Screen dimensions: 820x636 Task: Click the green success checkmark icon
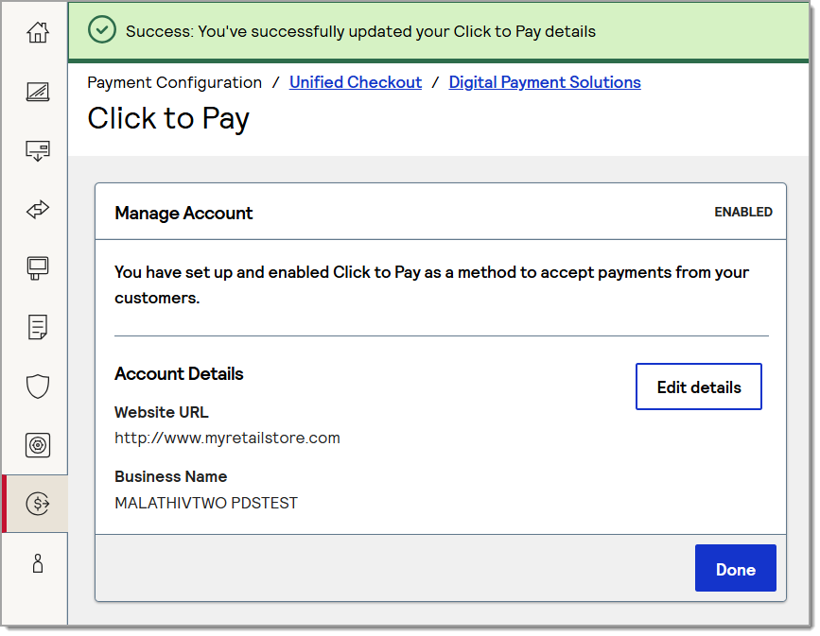[101, 30]
